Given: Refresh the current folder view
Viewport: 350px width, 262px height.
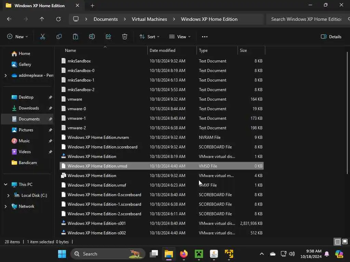Looking at the screenshot, I should (58, 19).
